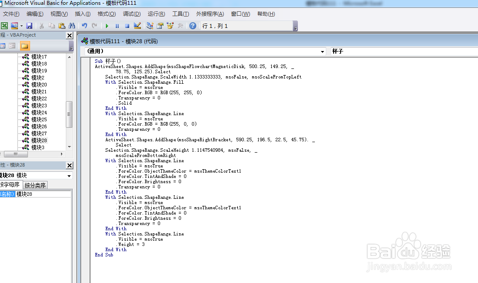
Task: Open the 格式(O) menu
Action: 106,14
